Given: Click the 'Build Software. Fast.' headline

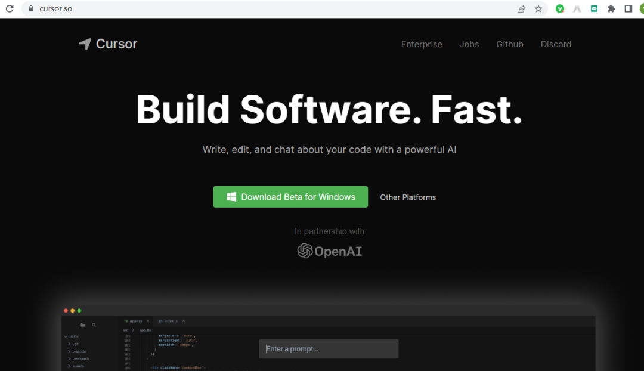Looking at the screenshot, I should (x=329, y=110).
